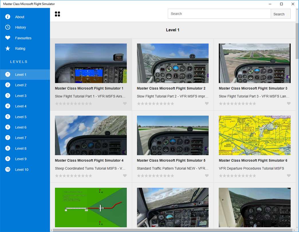
Task: Click the Level 6 number badge
Action: click(x=8, y=127)
